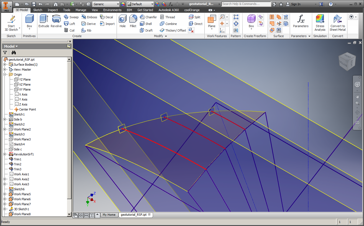Select the Emboss tool
364x226 pixels.
(89, 17)
